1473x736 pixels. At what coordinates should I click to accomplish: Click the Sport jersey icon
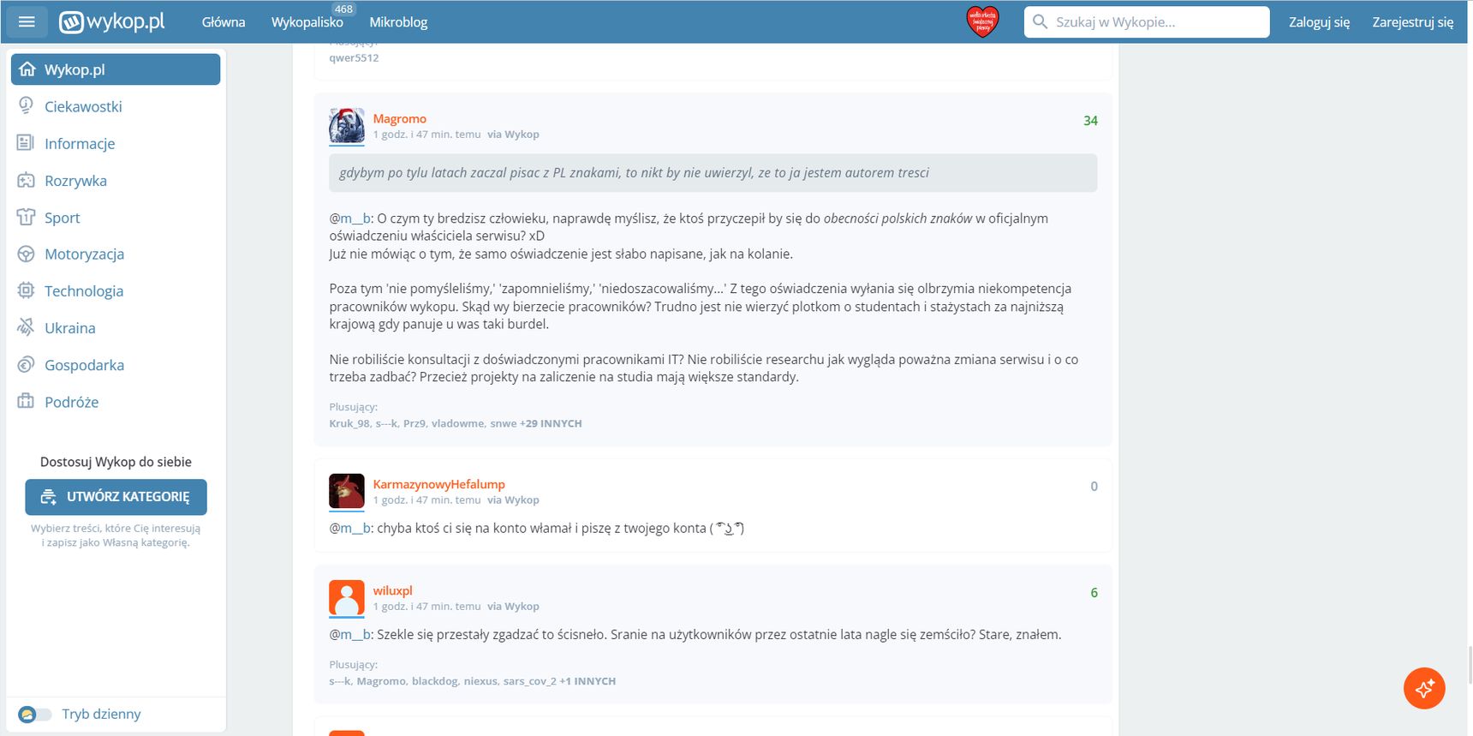[26, 217]
